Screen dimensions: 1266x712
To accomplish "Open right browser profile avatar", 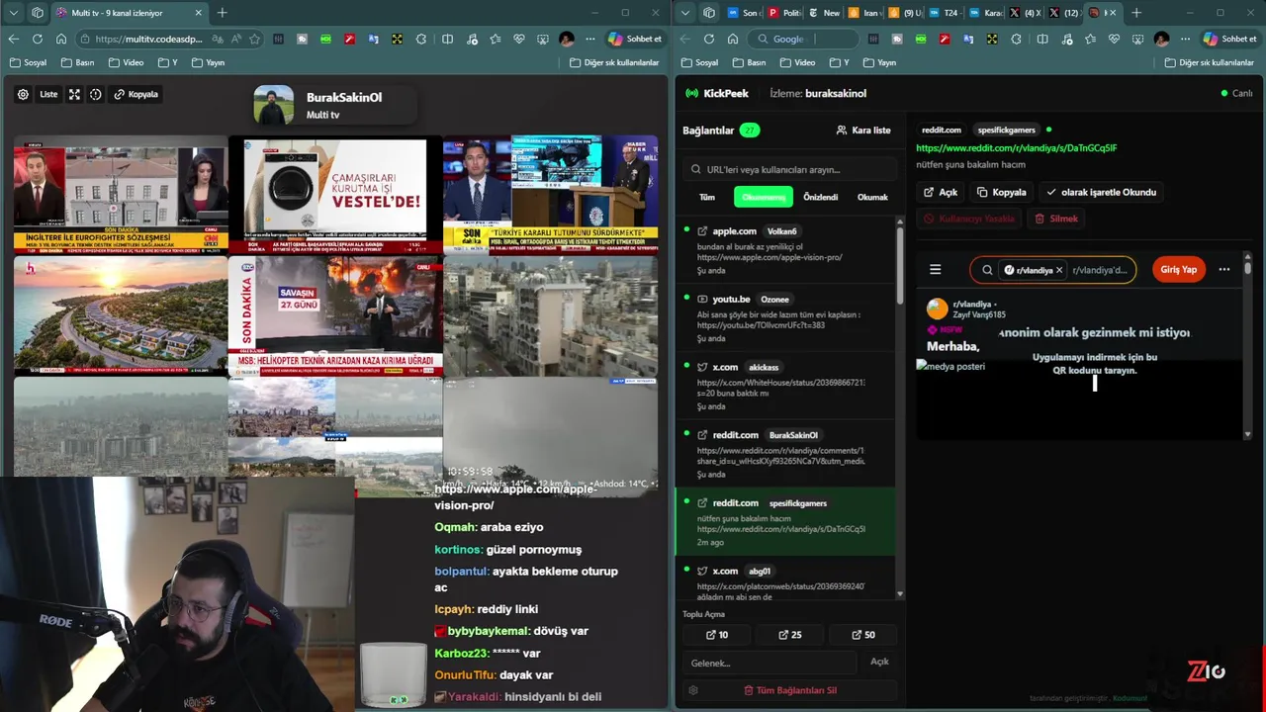I will (1162, 39).
